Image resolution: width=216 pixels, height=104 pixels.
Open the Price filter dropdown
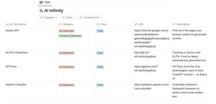coord(68,18)
